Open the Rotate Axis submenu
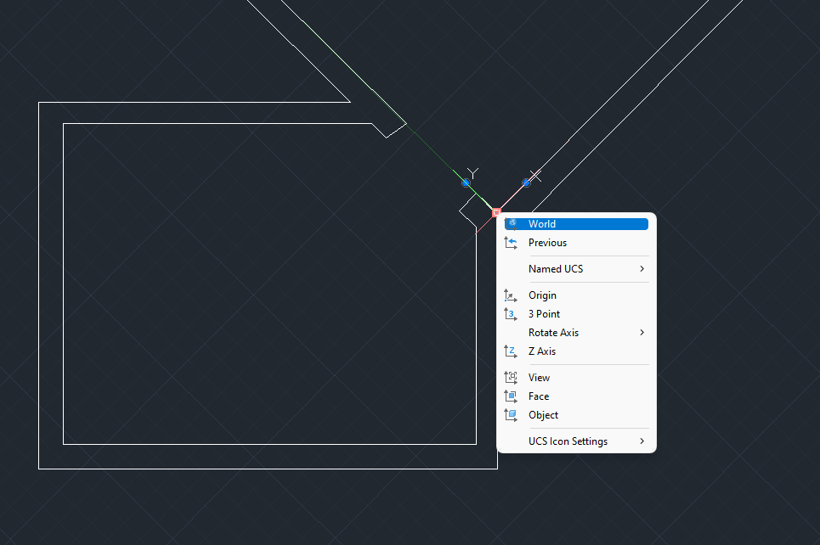 pos(576,333)
